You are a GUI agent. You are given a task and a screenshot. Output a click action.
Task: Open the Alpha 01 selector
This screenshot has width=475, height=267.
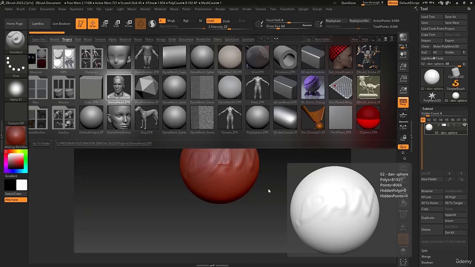pyautogui.click(x=16, y=90)
